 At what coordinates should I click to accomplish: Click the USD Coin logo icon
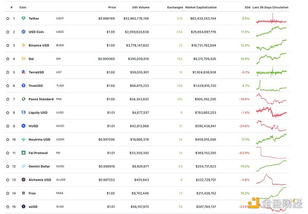pyautogui.click(x=24, y=32)
